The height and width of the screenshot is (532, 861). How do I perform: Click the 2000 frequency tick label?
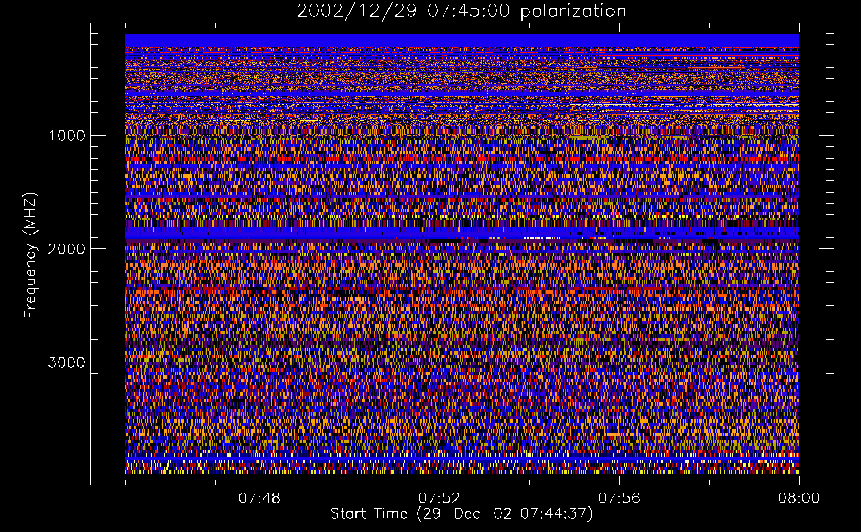pyautogui.click(x=67, y=249)
